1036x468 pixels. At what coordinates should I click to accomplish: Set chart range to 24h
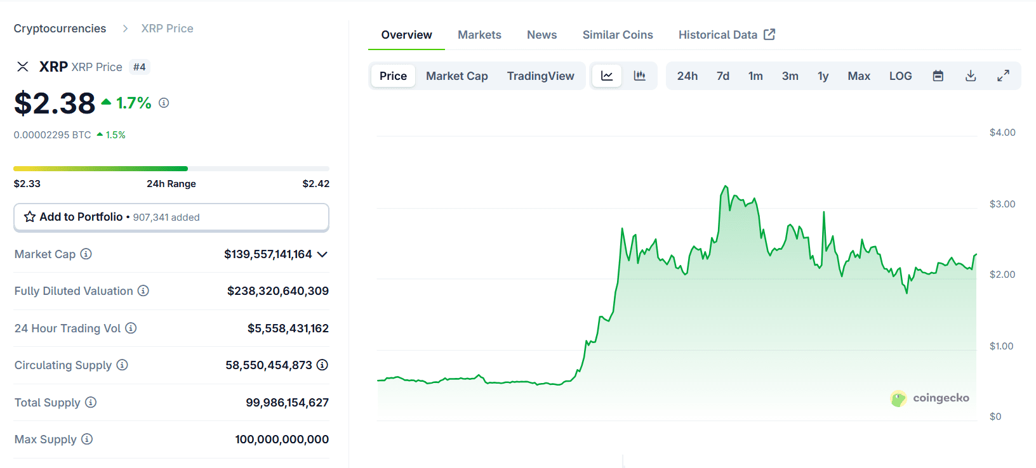coord(687,76)
